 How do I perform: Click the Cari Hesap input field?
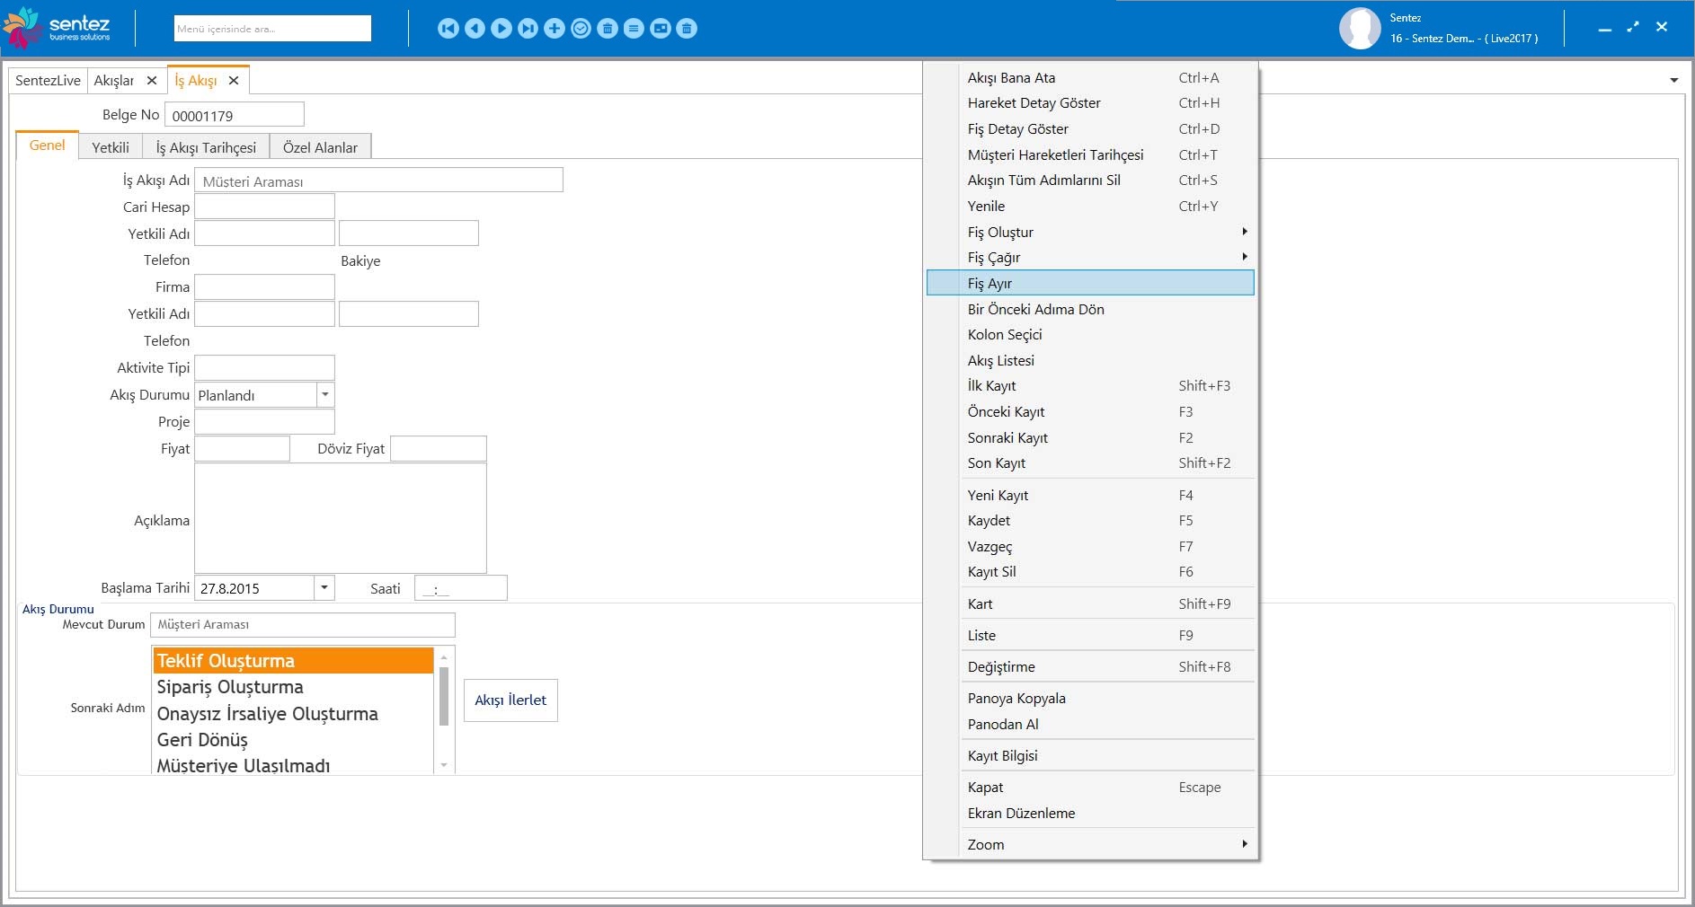click(264, 207)
